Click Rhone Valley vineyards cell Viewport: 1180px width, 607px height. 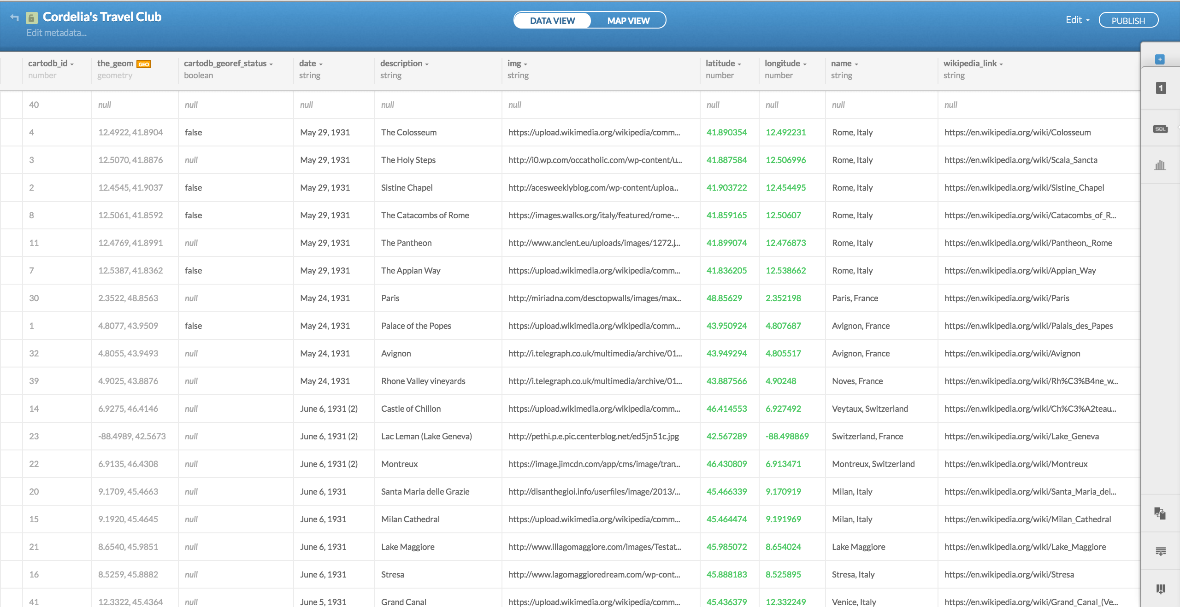click(438, 381)
